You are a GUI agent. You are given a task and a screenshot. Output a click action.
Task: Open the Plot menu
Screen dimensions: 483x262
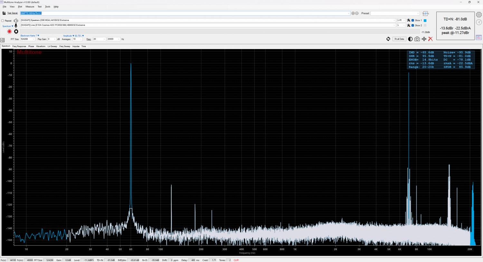20,7
